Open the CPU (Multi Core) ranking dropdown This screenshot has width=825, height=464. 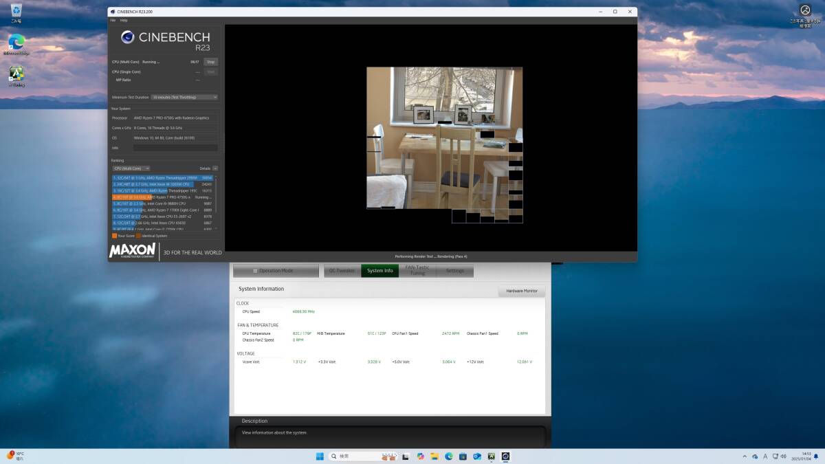click(x=131, y=168)
